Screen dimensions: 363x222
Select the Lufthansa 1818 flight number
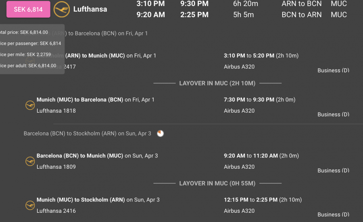[x=56, y=111]
